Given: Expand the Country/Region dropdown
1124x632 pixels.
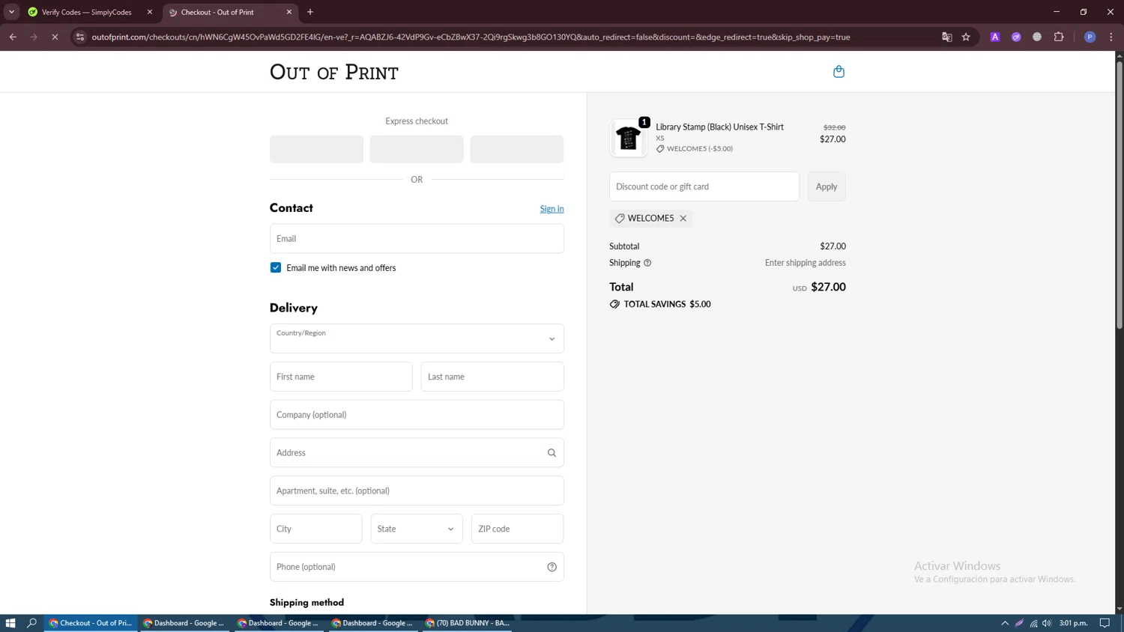Looking at the screenshot, I should point(417,338).
